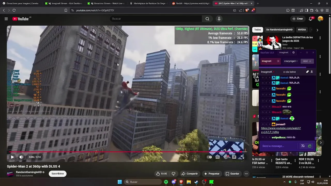Select the Todos filter chip
This screenshot has width=331, height=186.
click(x=258, y=30)
